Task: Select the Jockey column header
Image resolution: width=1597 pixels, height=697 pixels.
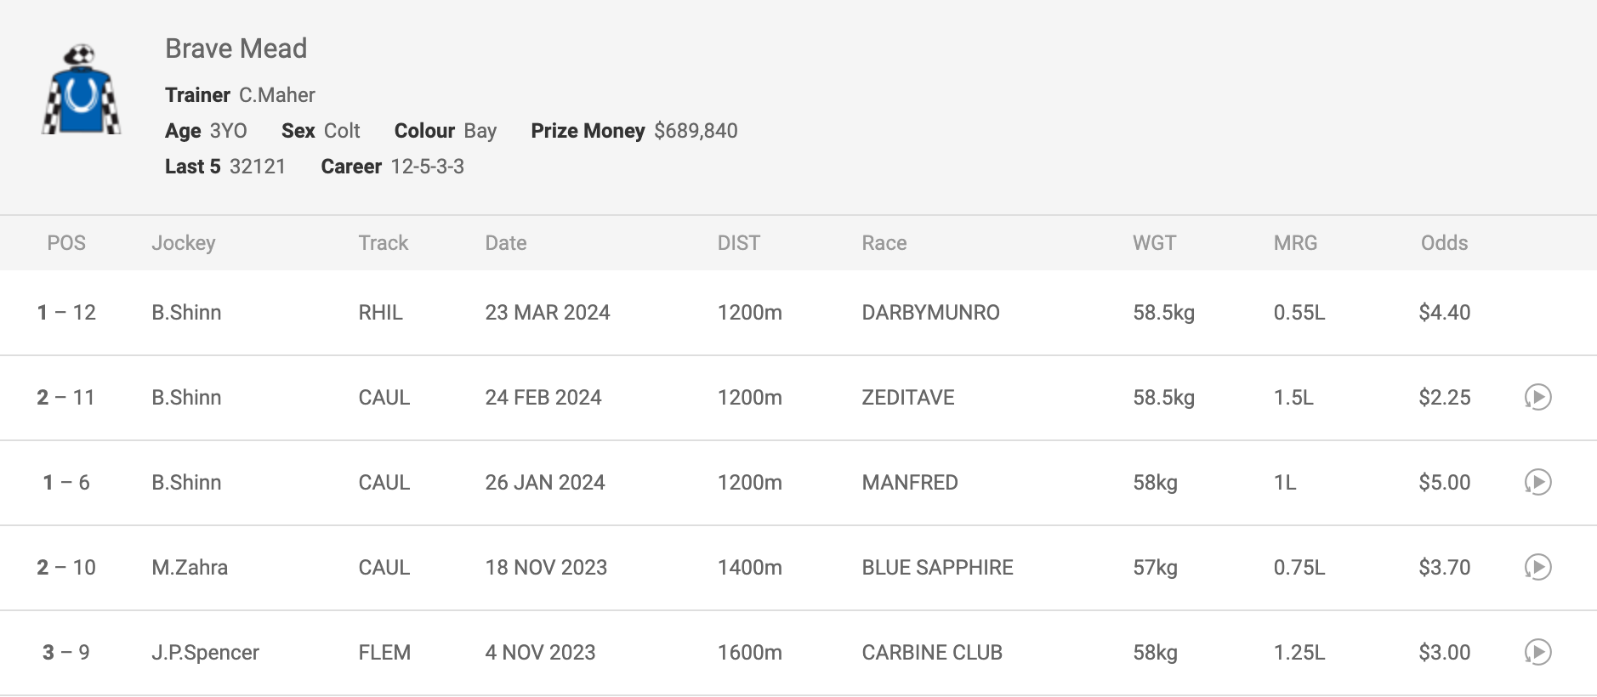Action: coord(183,243)
